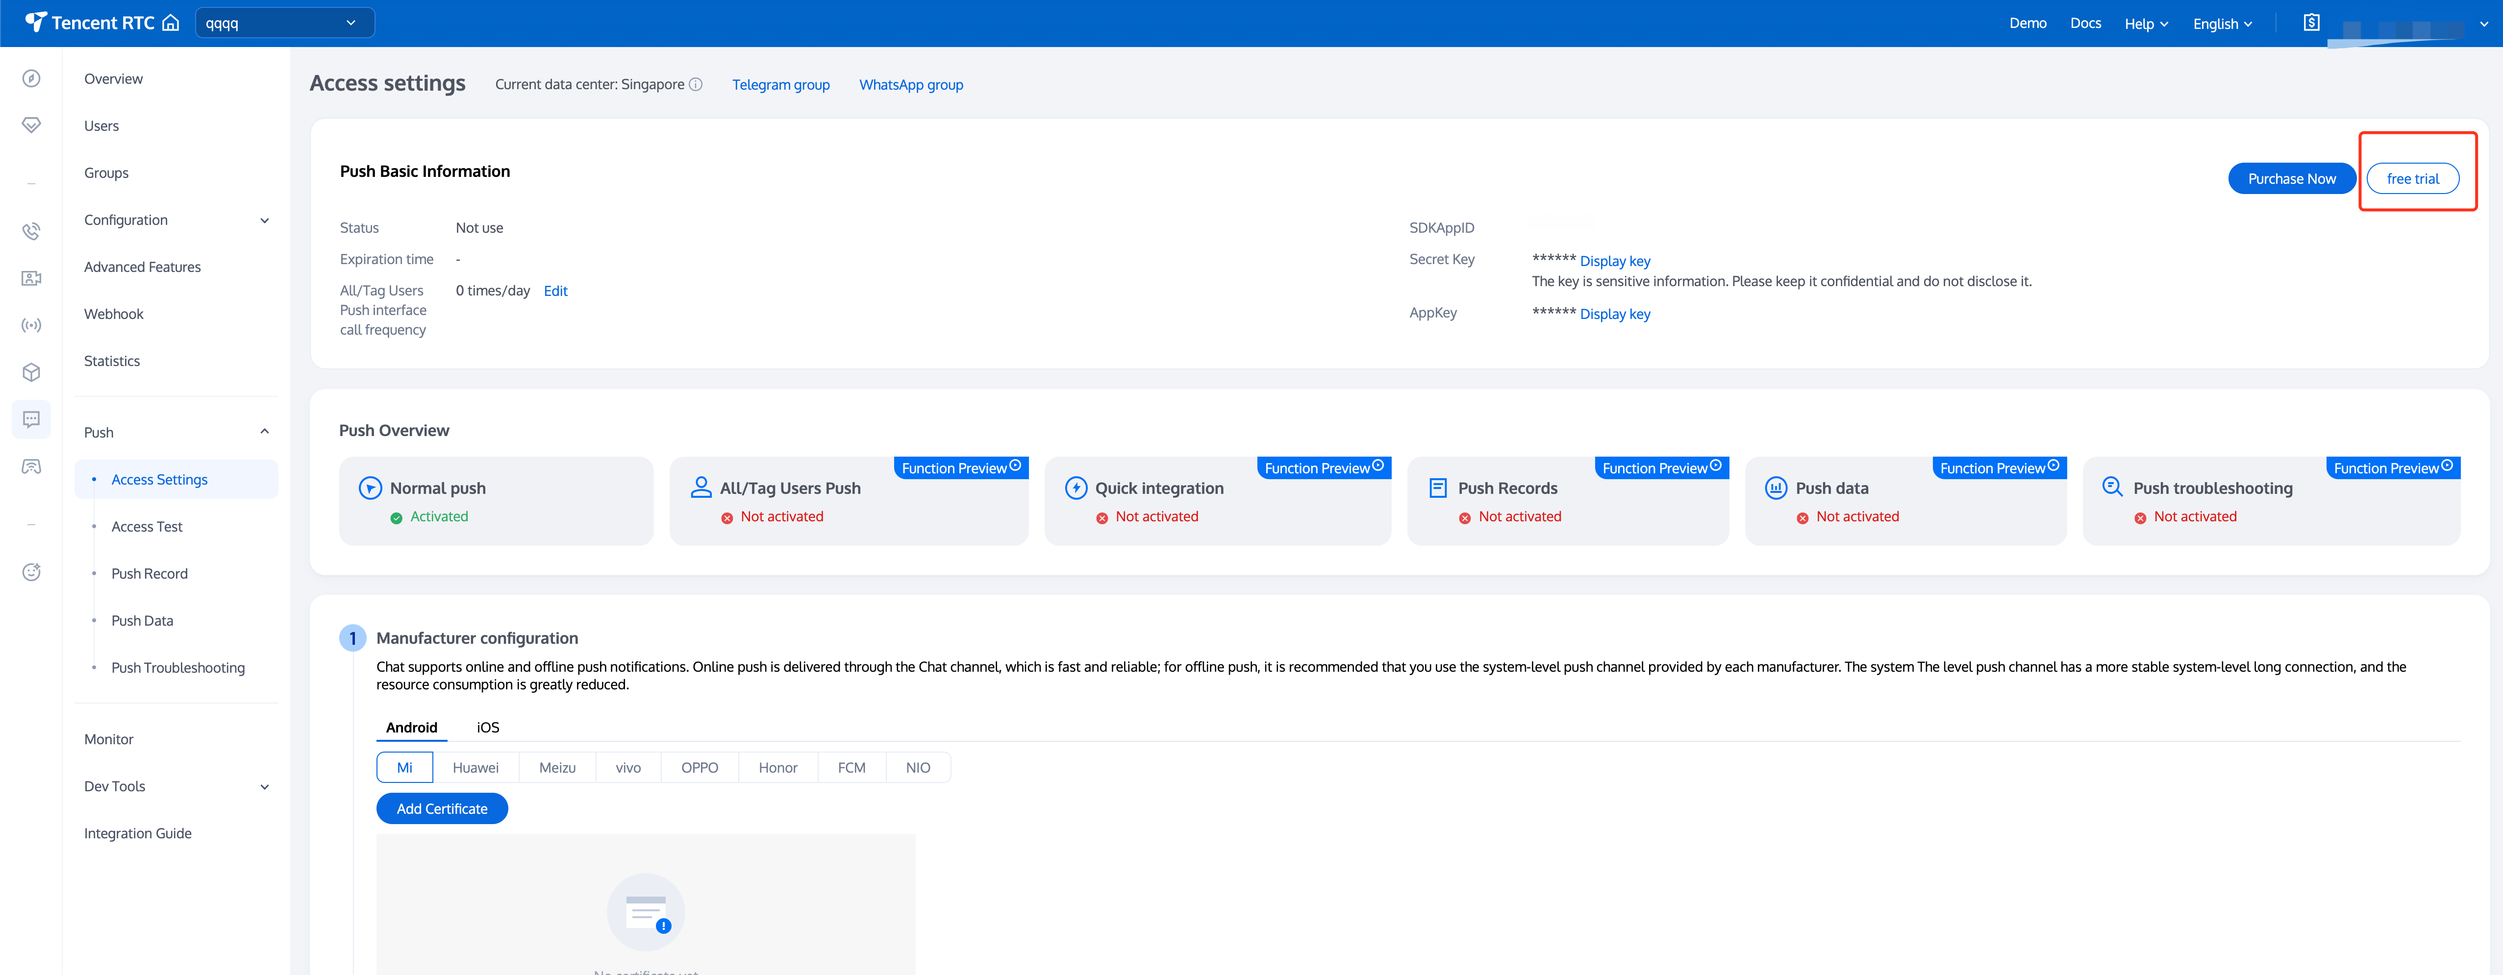The width and height of the screenshot is (2503, 975).
Task: Choose the FCM manufacturer option
Action: [851, 767]
